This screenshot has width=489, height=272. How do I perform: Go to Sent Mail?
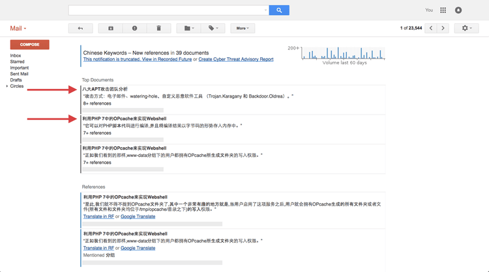[x=20, y=74]
